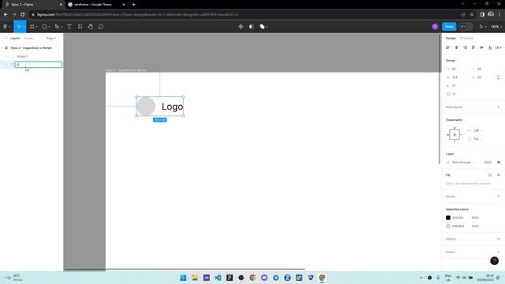Switch to the Design tab

(451, 38)
